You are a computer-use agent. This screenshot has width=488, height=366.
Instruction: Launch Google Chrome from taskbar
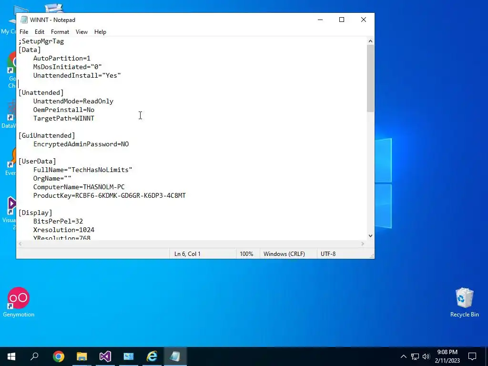pyautogui.click(x=59, y=356)
